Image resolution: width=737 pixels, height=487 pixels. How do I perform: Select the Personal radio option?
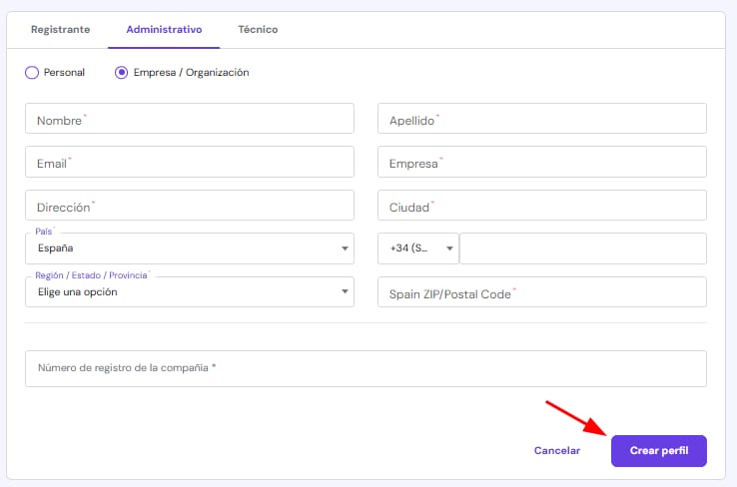pyautogui.click(x=32, y=73)
